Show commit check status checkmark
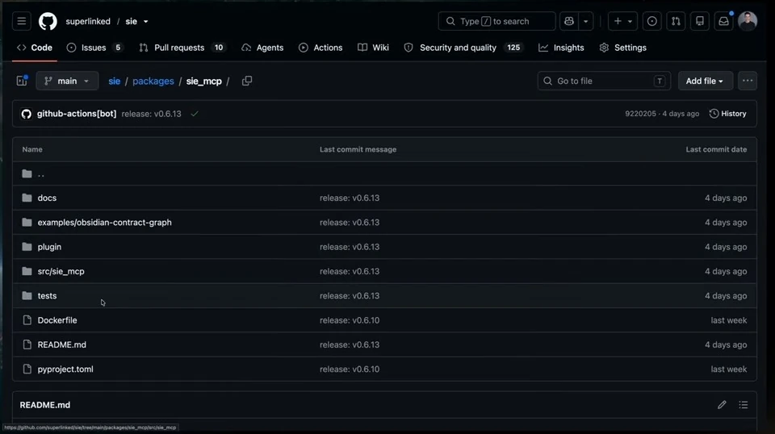This screenshot has width=775, height=434. (195, 114)
